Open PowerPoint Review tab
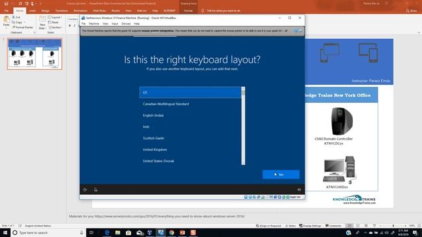Image resolution: width=422 pixels, height=237 pixels. [115, 11]
